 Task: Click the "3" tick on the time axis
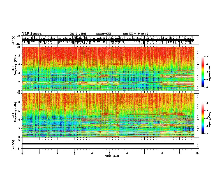(x=75, y=153)
